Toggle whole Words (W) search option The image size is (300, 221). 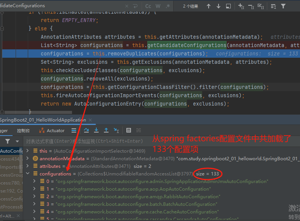point(158,6)
